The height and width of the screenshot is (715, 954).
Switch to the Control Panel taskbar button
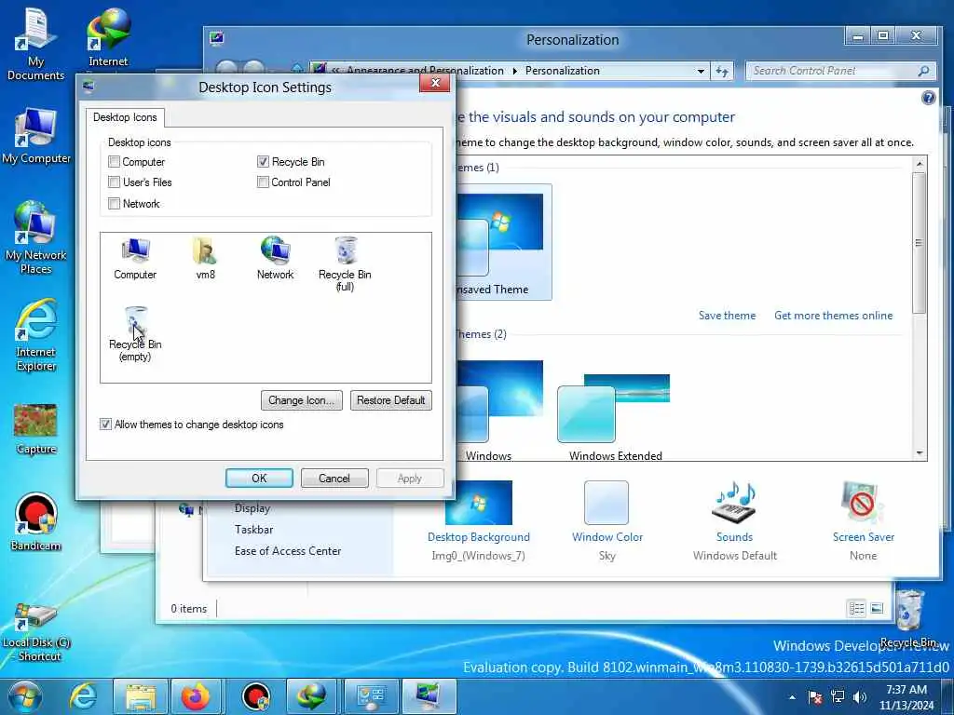pos(372,696)
